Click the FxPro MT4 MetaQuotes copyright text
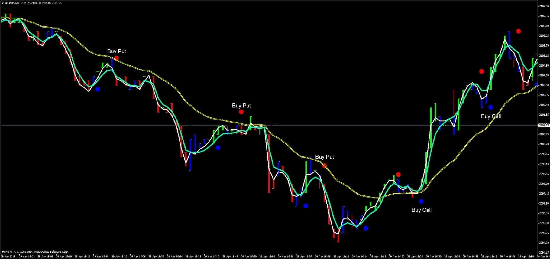This screenshot has height=259, width=550. pyautogui.click(x=35, y=251)
